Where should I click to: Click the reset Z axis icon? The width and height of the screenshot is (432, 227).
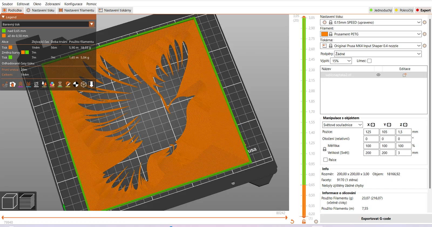[405, 125]
